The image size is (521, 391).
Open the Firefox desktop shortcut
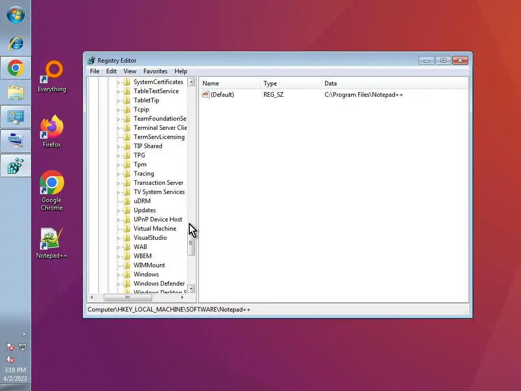52,131
